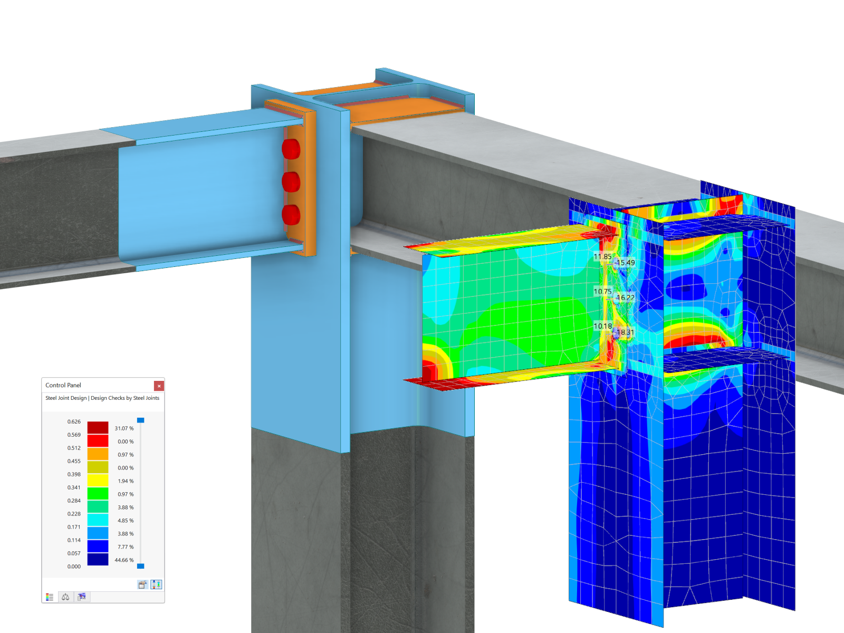
Task: Click the 0.000 scale minimum value
Action: coord(74,567)
